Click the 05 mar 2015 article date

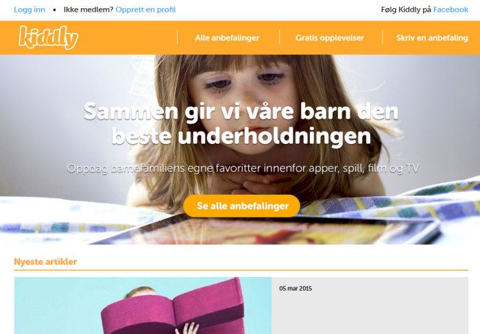[x=296, y=288]
